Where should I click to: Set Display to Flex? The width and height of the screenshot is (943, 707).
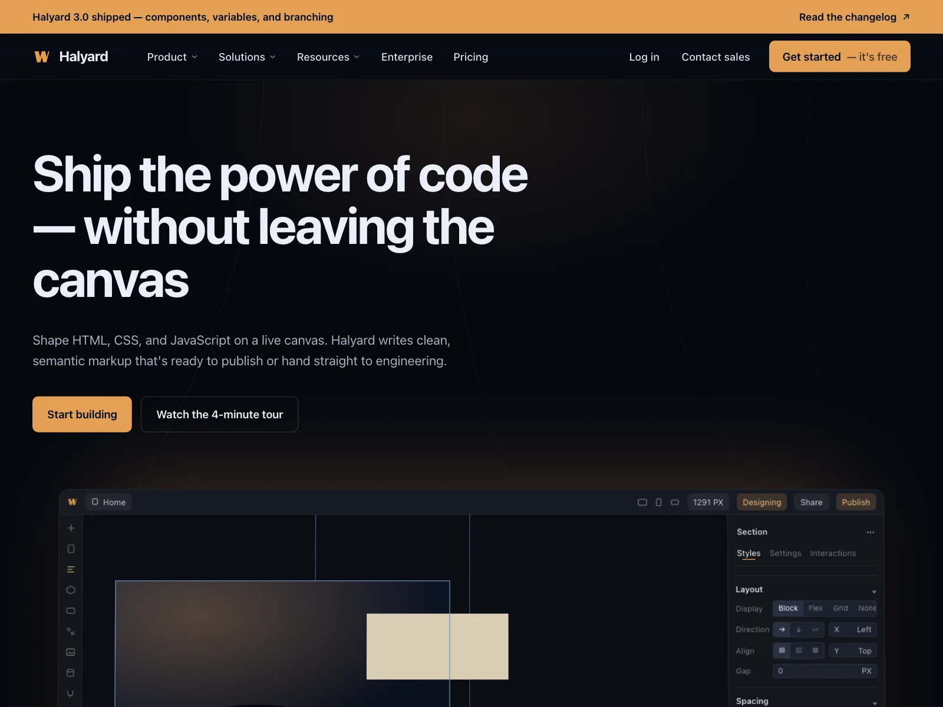[x=816, y=608]
